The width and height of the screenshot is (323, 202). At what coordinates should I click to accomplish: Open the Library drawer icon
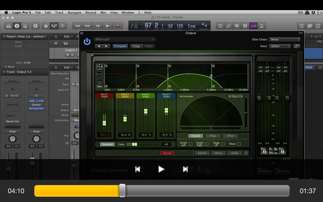click(x=9, y=26)
